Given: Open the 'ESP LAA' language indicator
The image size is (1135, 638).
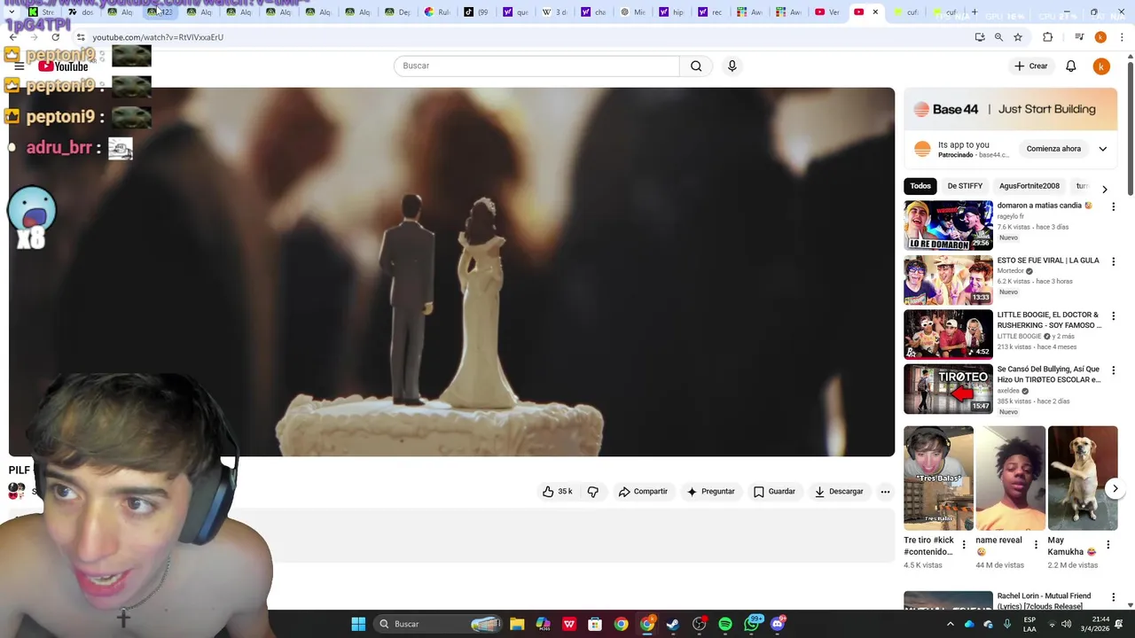Looking at the screenshot, I should 1029,624.
